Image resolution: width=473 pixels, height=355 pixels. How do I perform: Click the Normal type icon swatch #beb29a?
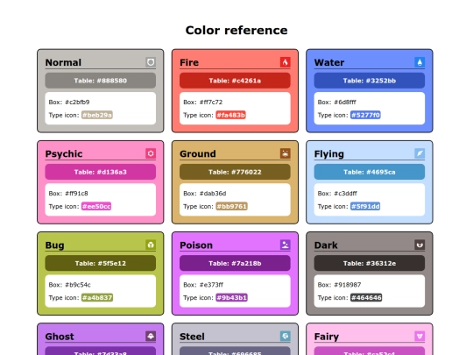coord(97,115)
